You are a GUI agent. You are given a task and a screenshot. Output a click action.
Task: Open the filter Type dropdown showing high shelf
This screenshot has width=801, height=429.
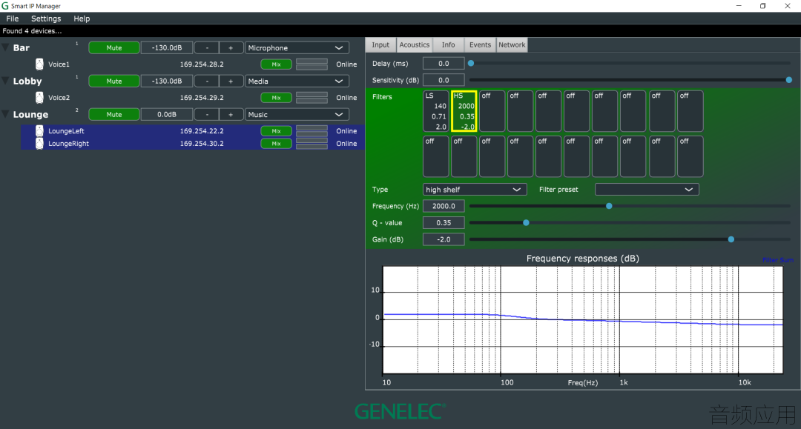tap(475, 190)
